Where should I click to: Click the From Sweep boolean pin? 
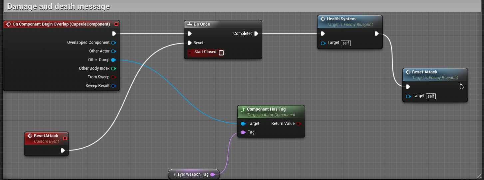point(113,77)
